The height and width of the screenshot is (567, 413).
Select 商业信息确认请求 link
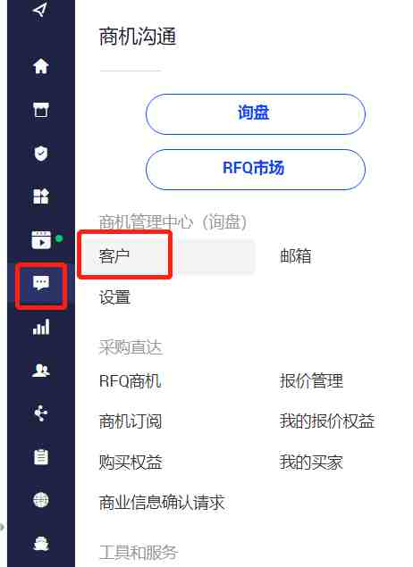coord(162,503)
